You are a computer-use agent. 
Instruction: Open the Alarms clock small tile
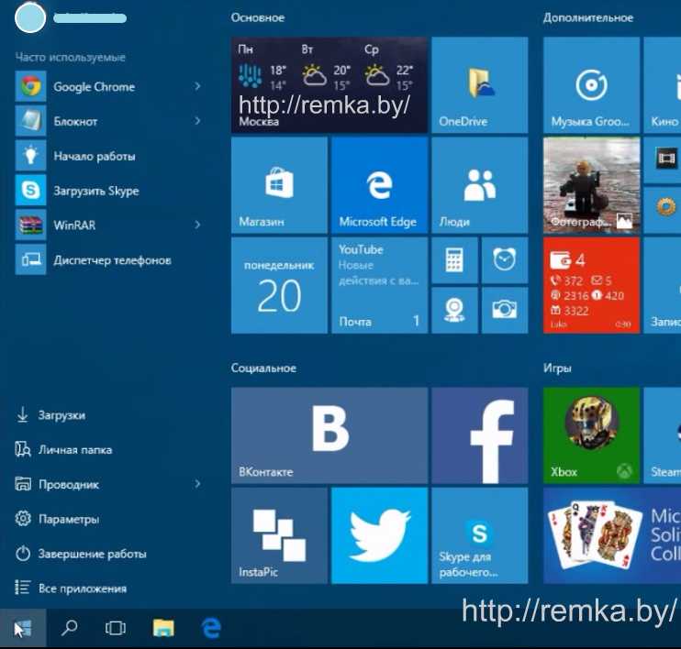505,260
